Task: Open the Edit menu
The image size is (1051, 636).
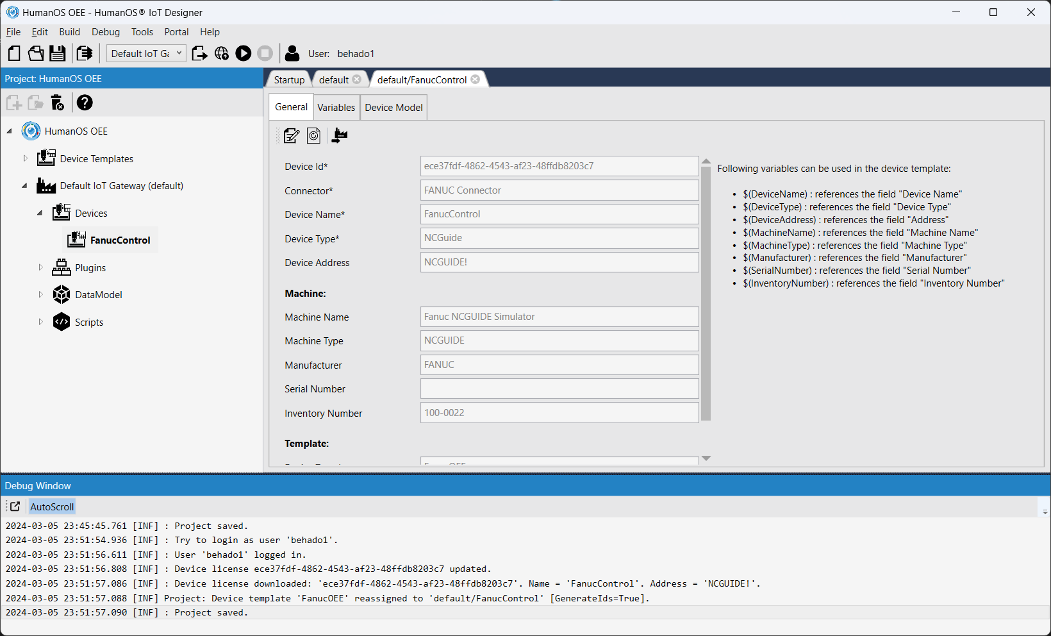Action: [40, 32]
